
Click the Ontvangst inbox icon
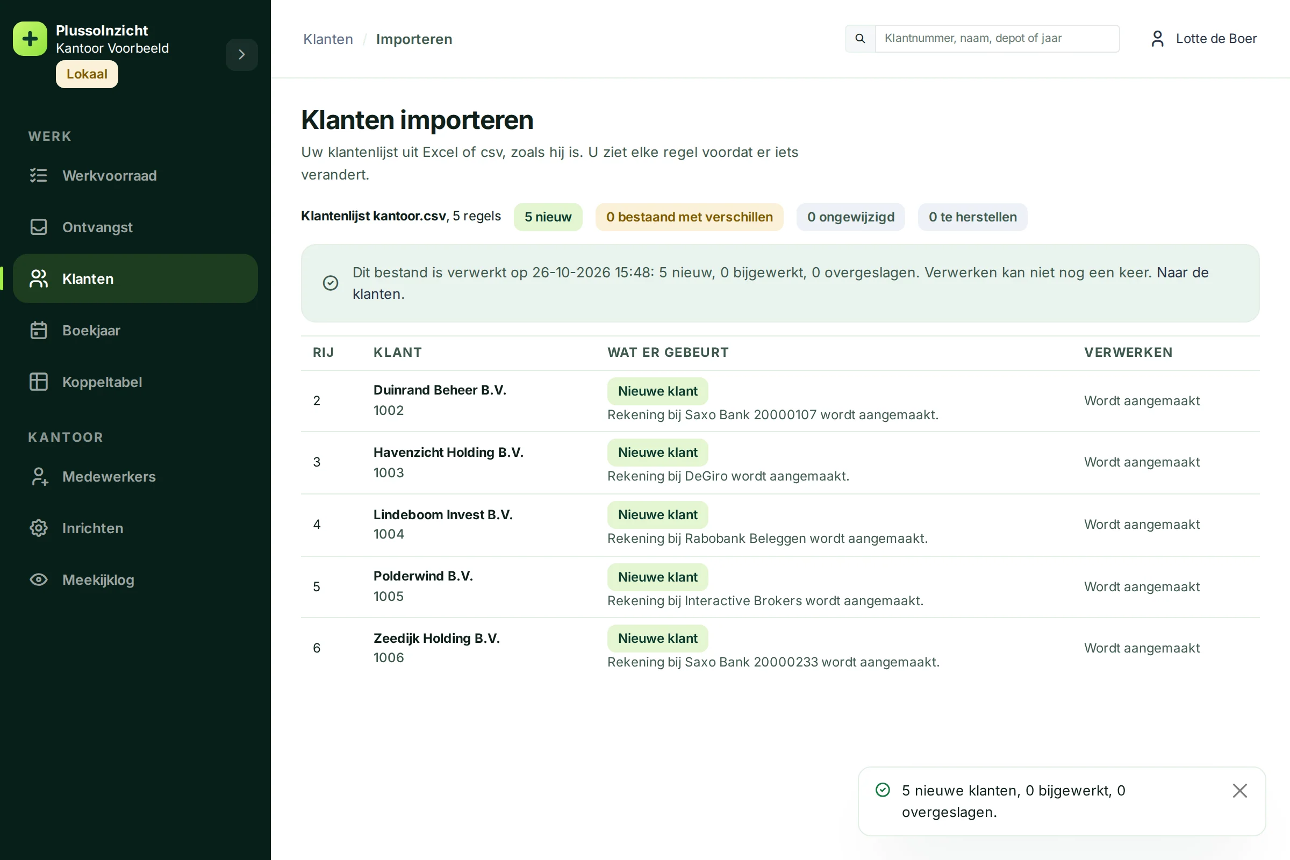coord(38,227)
